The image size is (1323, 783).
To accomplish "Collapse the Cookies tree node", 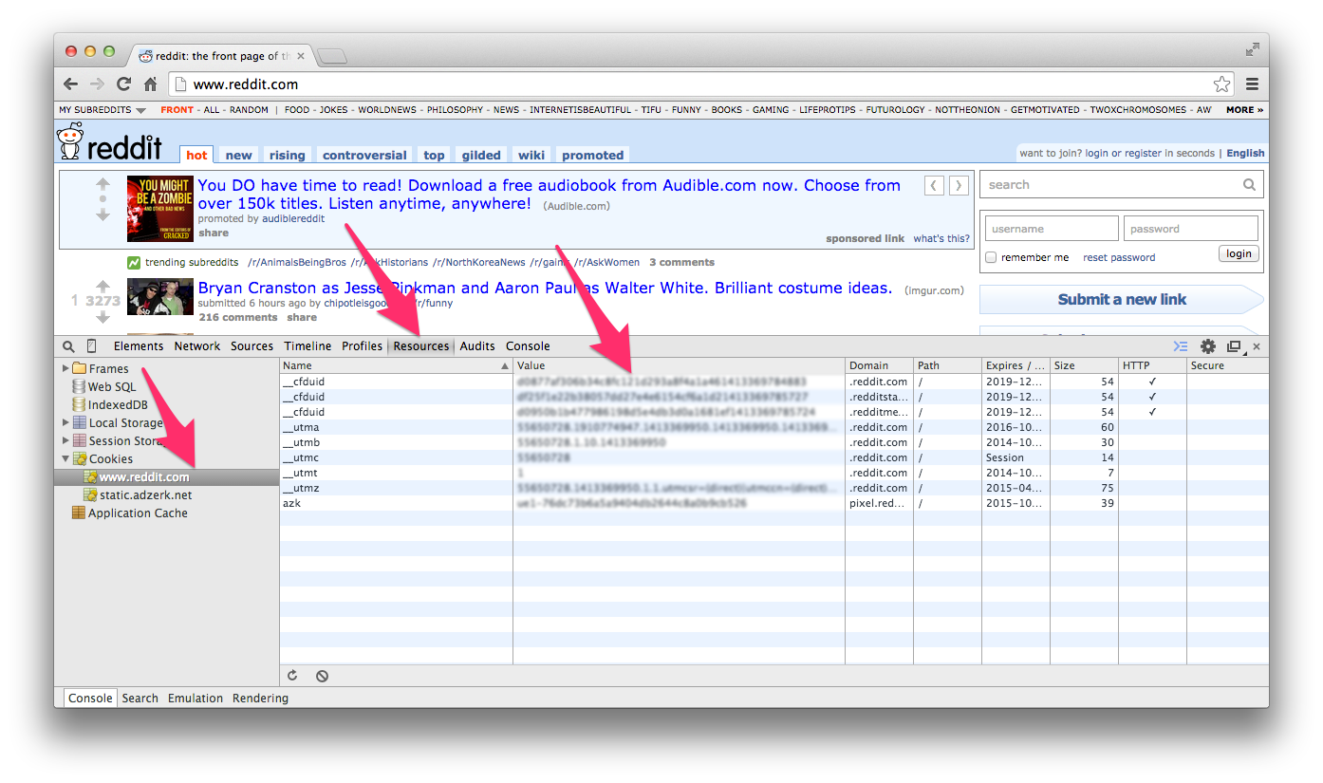I will tap(65, 458).
